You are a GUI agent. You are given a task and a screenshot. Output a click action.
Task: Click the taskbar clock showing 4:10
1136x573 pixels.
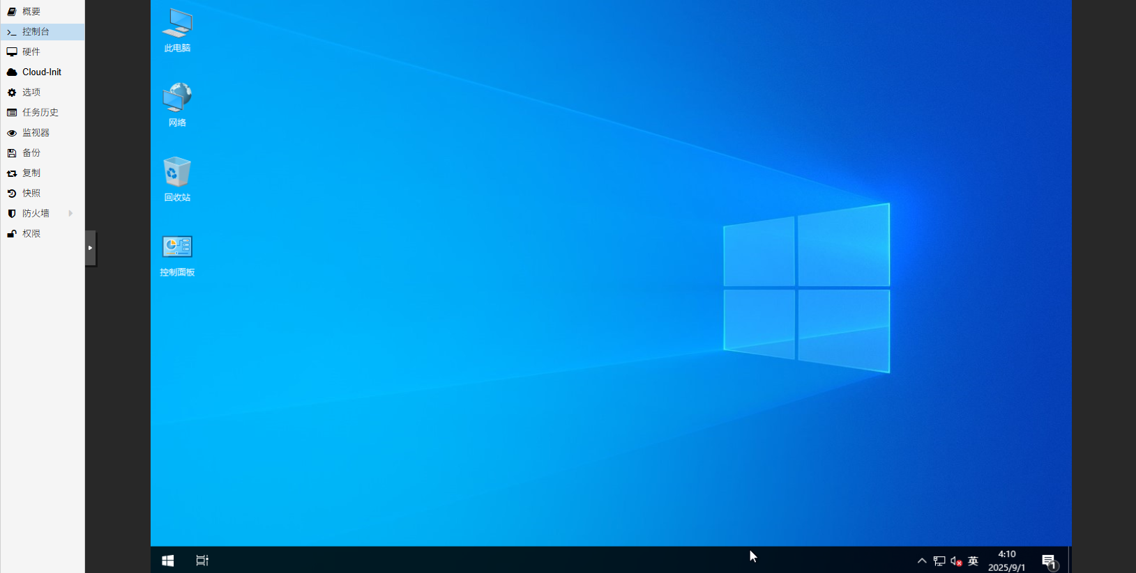click(1006, 560)
